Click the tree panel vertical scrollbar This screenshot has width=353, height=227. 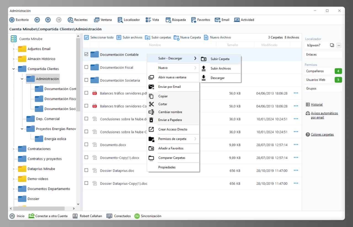tap(78, 74)
